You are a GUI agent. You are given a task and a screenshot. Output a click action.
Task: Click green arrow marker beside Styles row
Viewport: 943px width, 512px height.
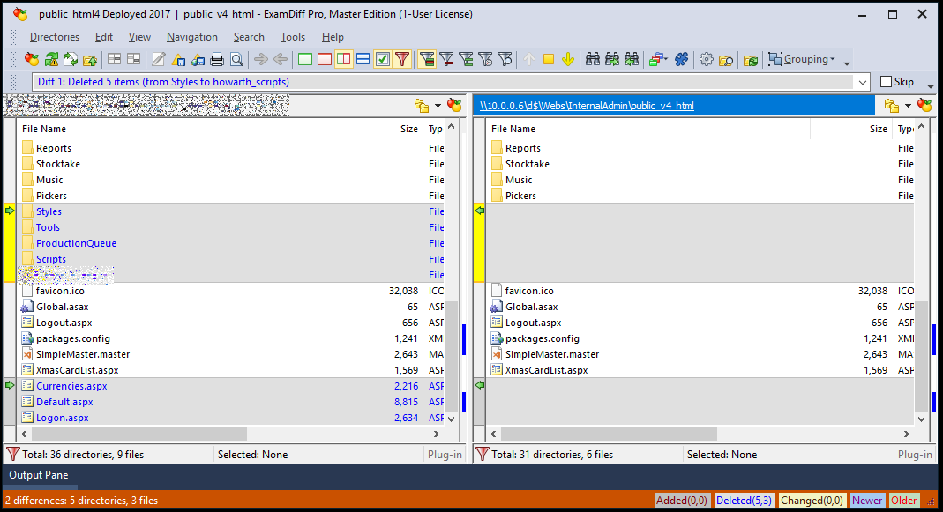click(x=10, y=211)
